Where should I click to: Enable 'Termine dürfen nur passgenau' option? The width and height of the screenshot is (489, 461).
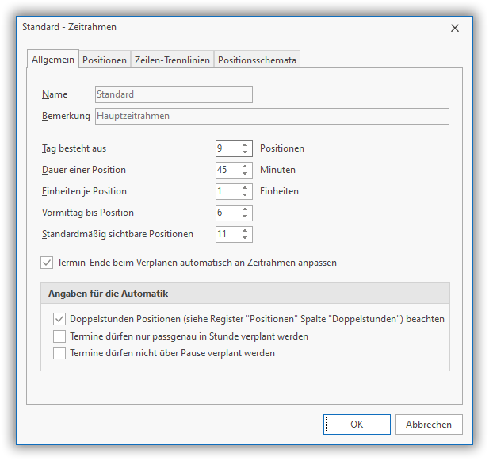(59, 336)
